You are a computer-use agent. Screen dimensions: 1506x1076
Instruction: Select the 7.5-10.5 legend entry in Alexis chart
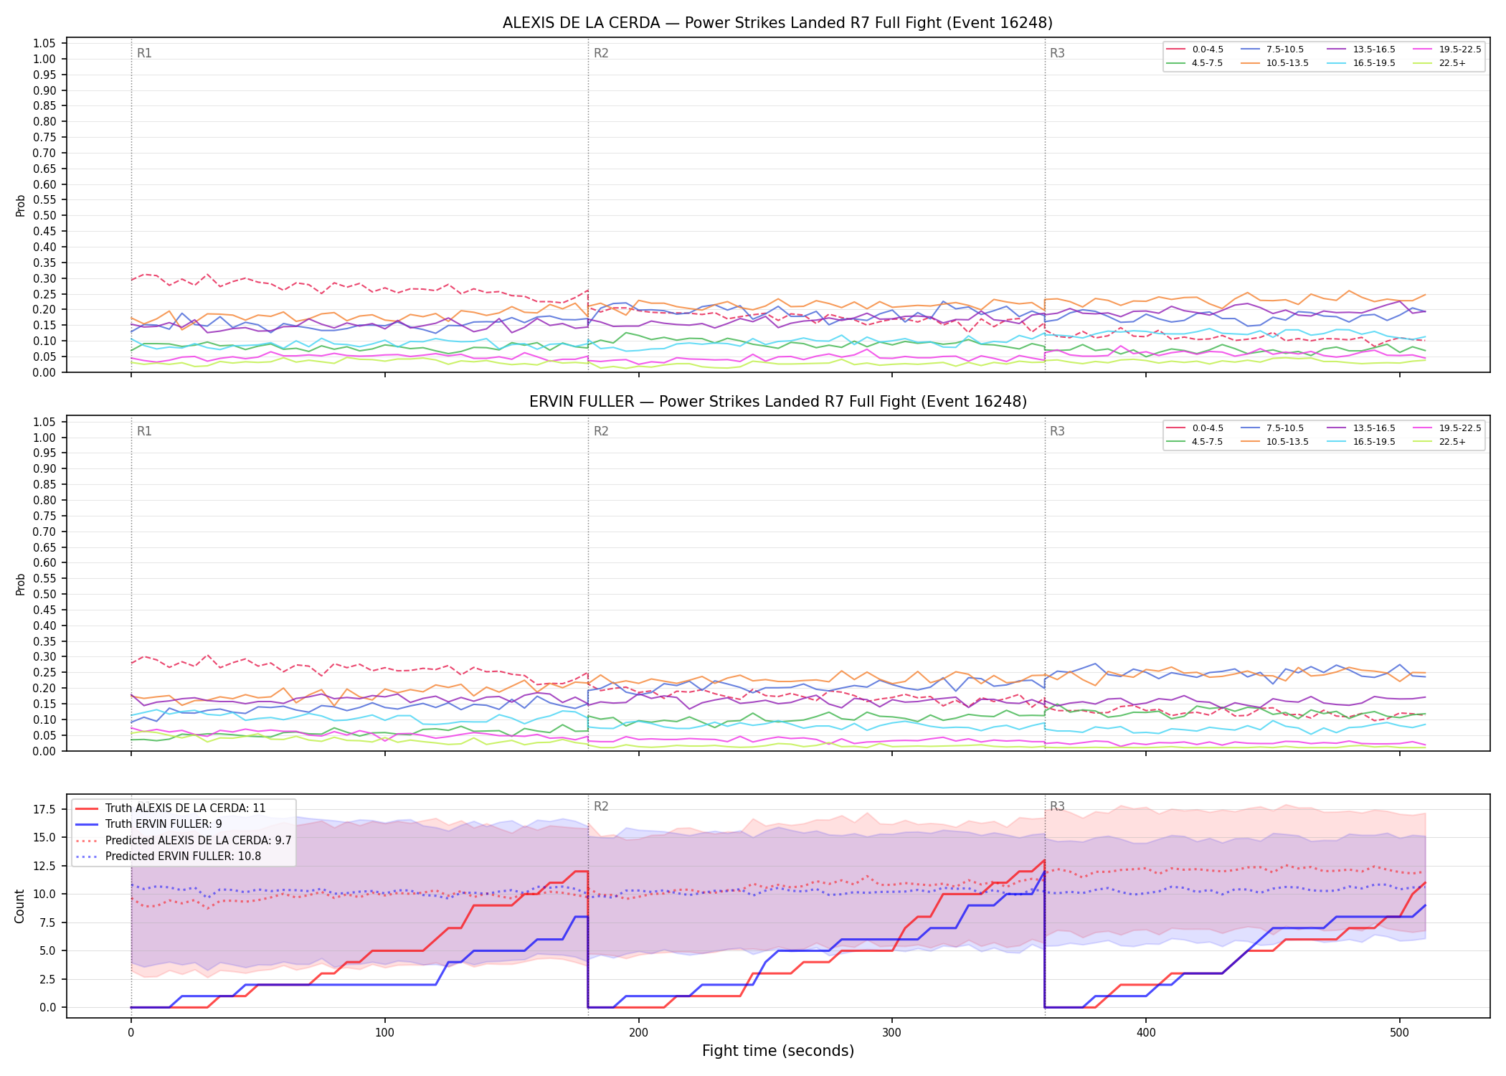tap(1272, 49)
